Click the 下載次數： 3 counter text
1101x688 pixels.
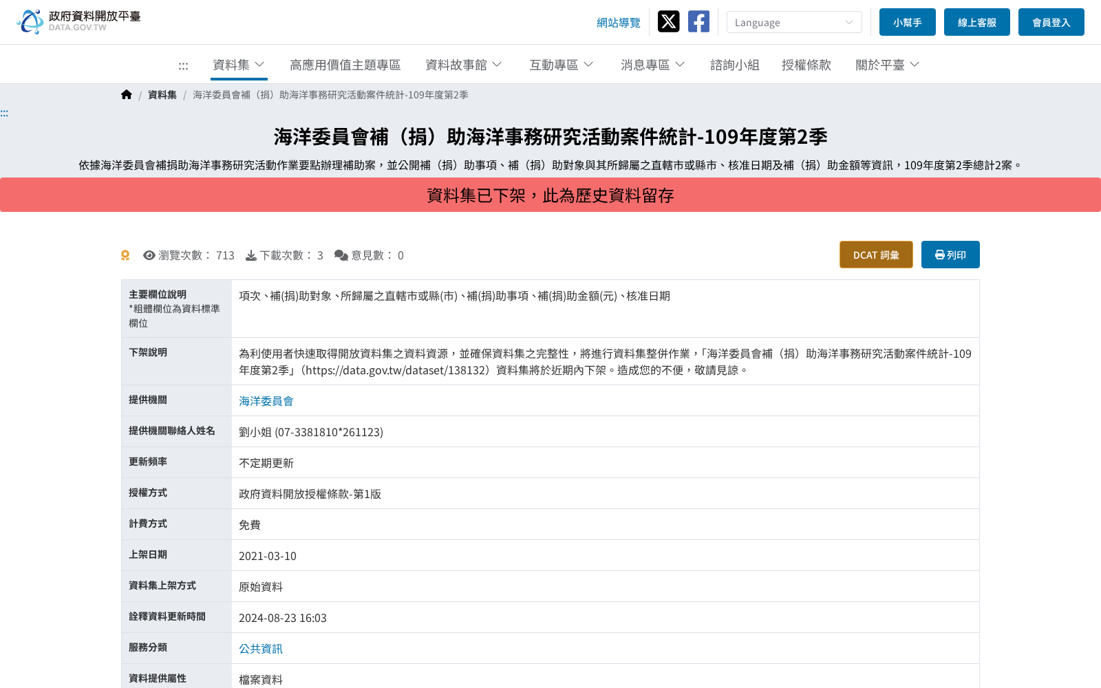[x=291, y=255]
